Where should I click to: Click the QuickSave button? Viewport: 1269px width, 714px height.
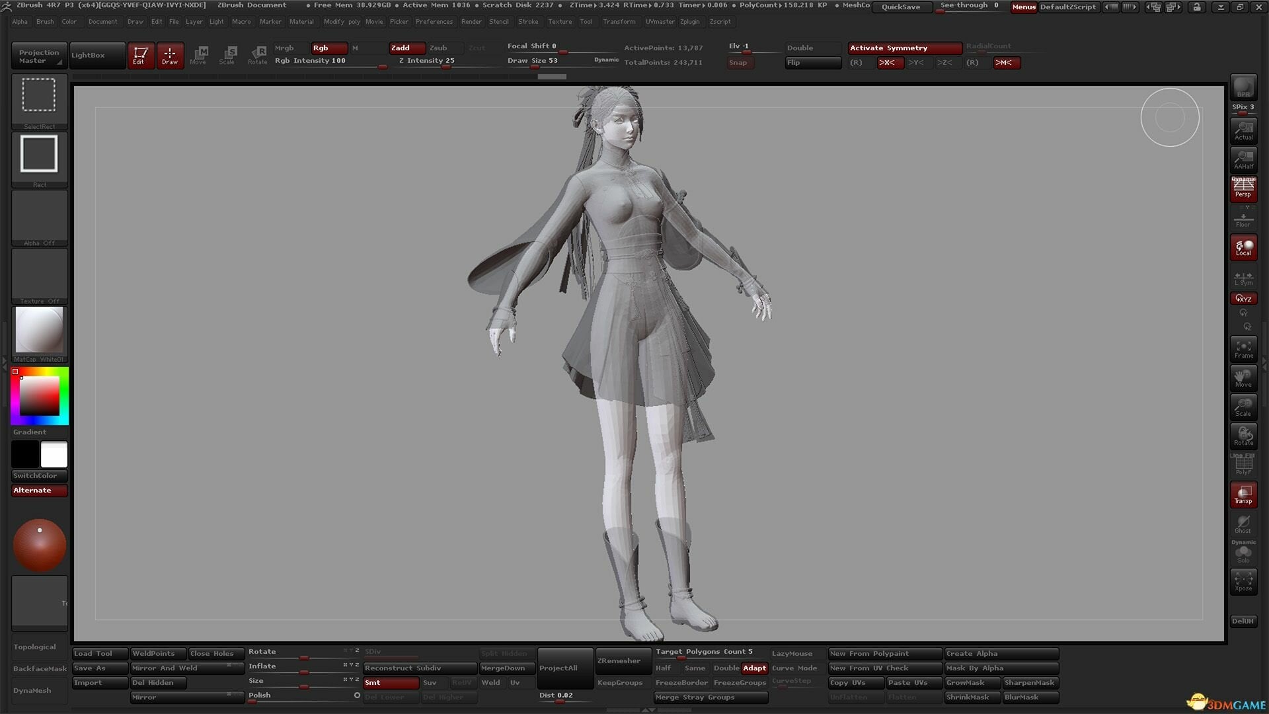(x=902, y=7)
